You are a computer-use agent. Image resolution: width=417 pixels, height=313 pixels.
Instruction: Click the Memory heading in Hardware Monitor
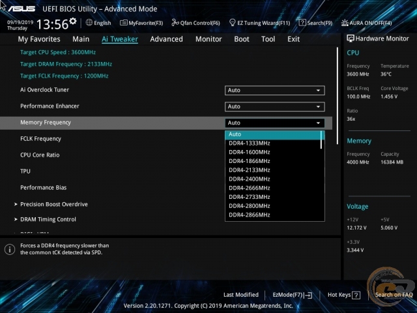[359, 141]
